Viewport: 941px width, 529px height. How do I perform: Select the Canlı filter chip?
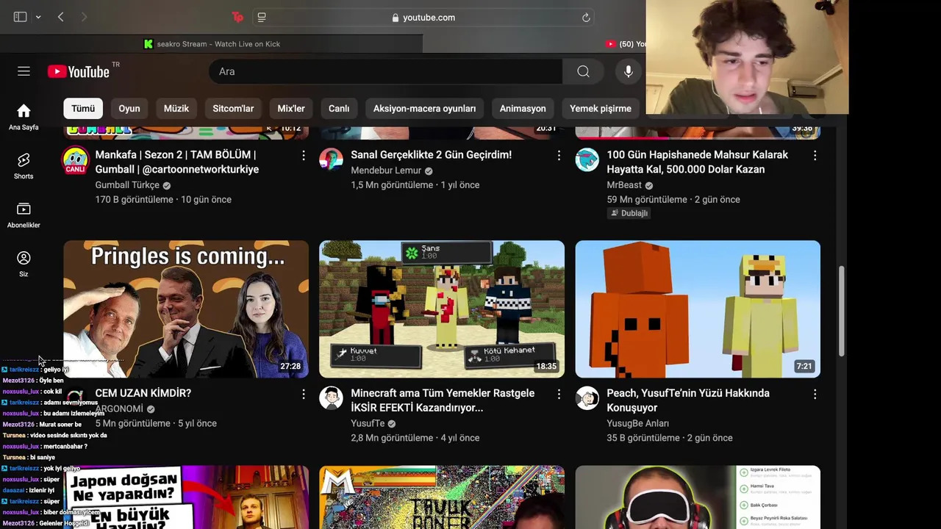click(x=339, y=108)
